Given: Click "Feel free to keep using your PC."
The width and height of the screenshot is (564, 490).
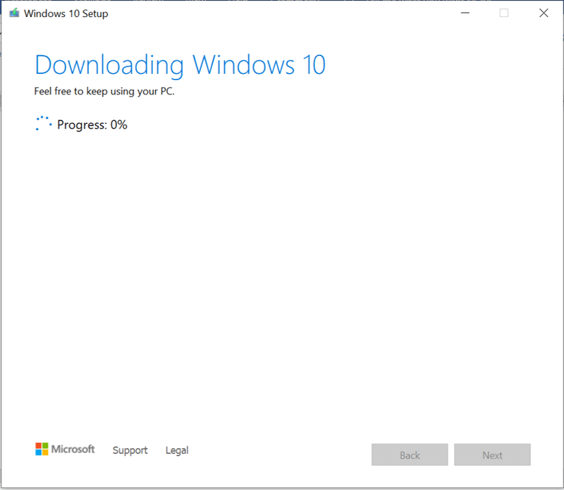Looking at the screenshot, I should (x=104, y=92).
